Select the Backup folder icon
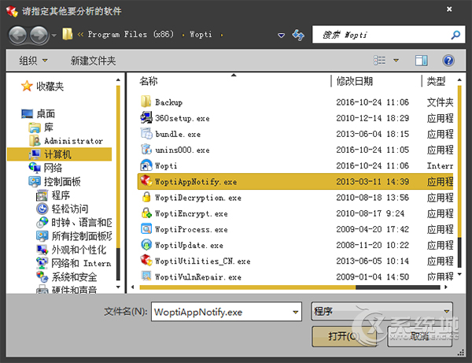This screenshot has height=363, width=472. 146,102
